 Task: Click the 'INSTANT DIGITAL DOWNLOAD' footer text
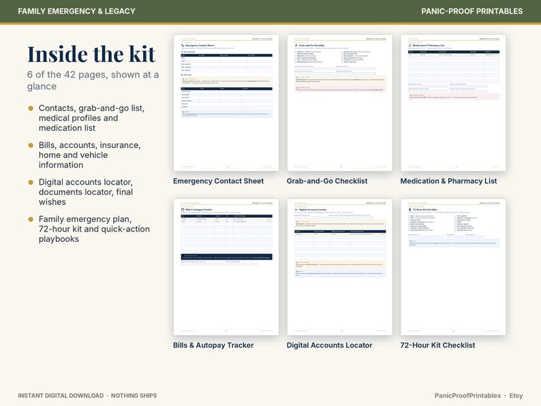tap(61, 396)
